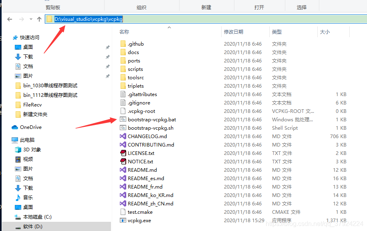The height and width of the screenshot is (231, 367).
Task: Sort by 修改日期 column header
Action: point(234,32)
